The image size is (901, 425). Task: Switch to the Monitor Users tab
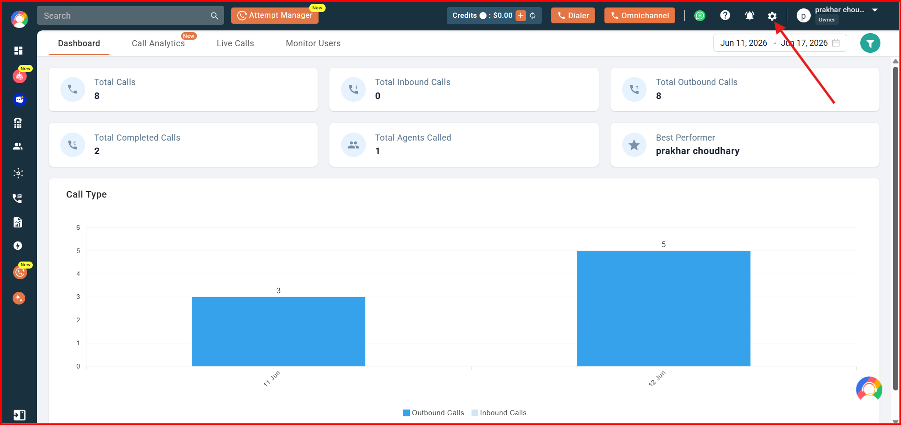[x=313, y=43]
